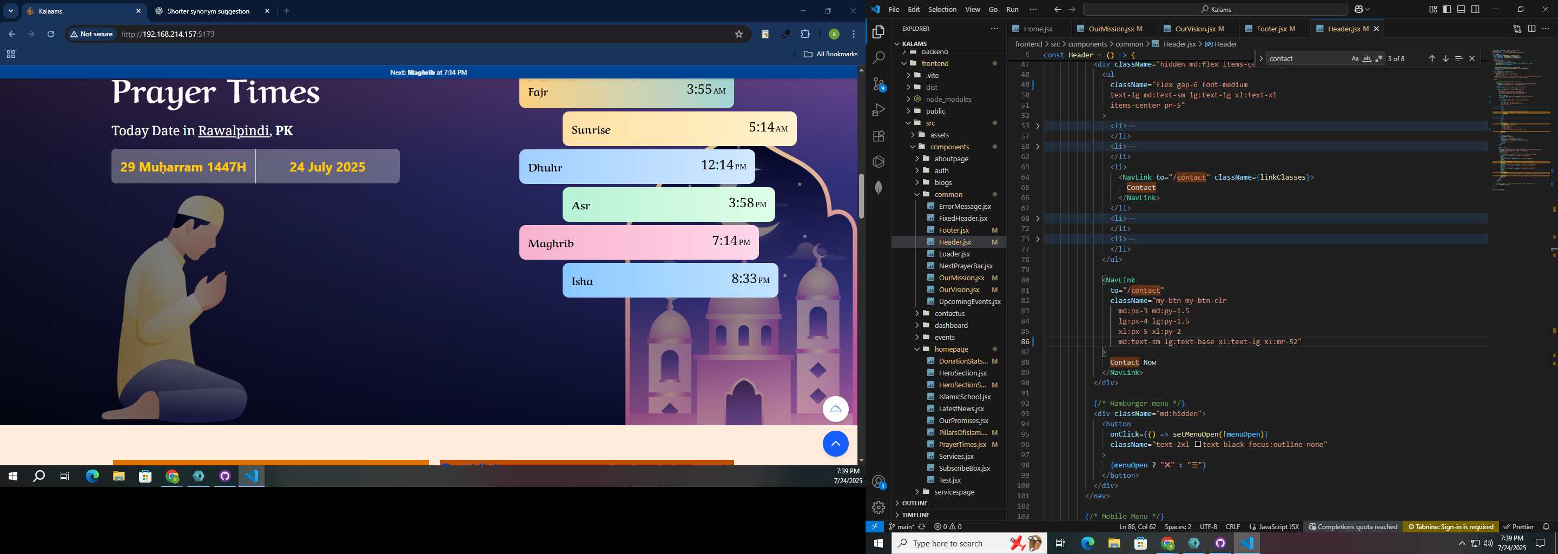Screen dimensions: 1558x554
Task: Reload the Kalaams page in Chrome
Action: tap(51, 35)
